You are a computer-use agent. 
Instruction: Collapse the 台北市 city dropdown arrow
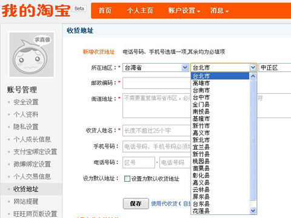(x=253, y=67)
